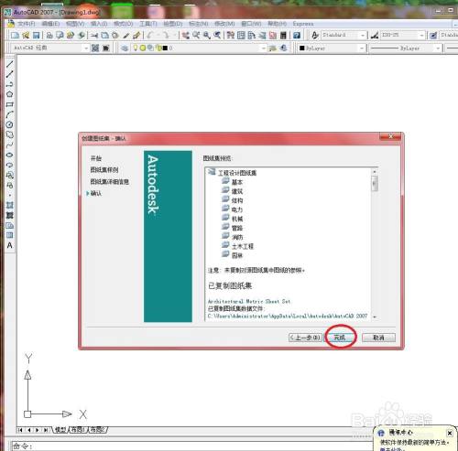Select the Ellipse tool
Image resolution: width=458 pixels, height=451 pixels.
(10, 155)
